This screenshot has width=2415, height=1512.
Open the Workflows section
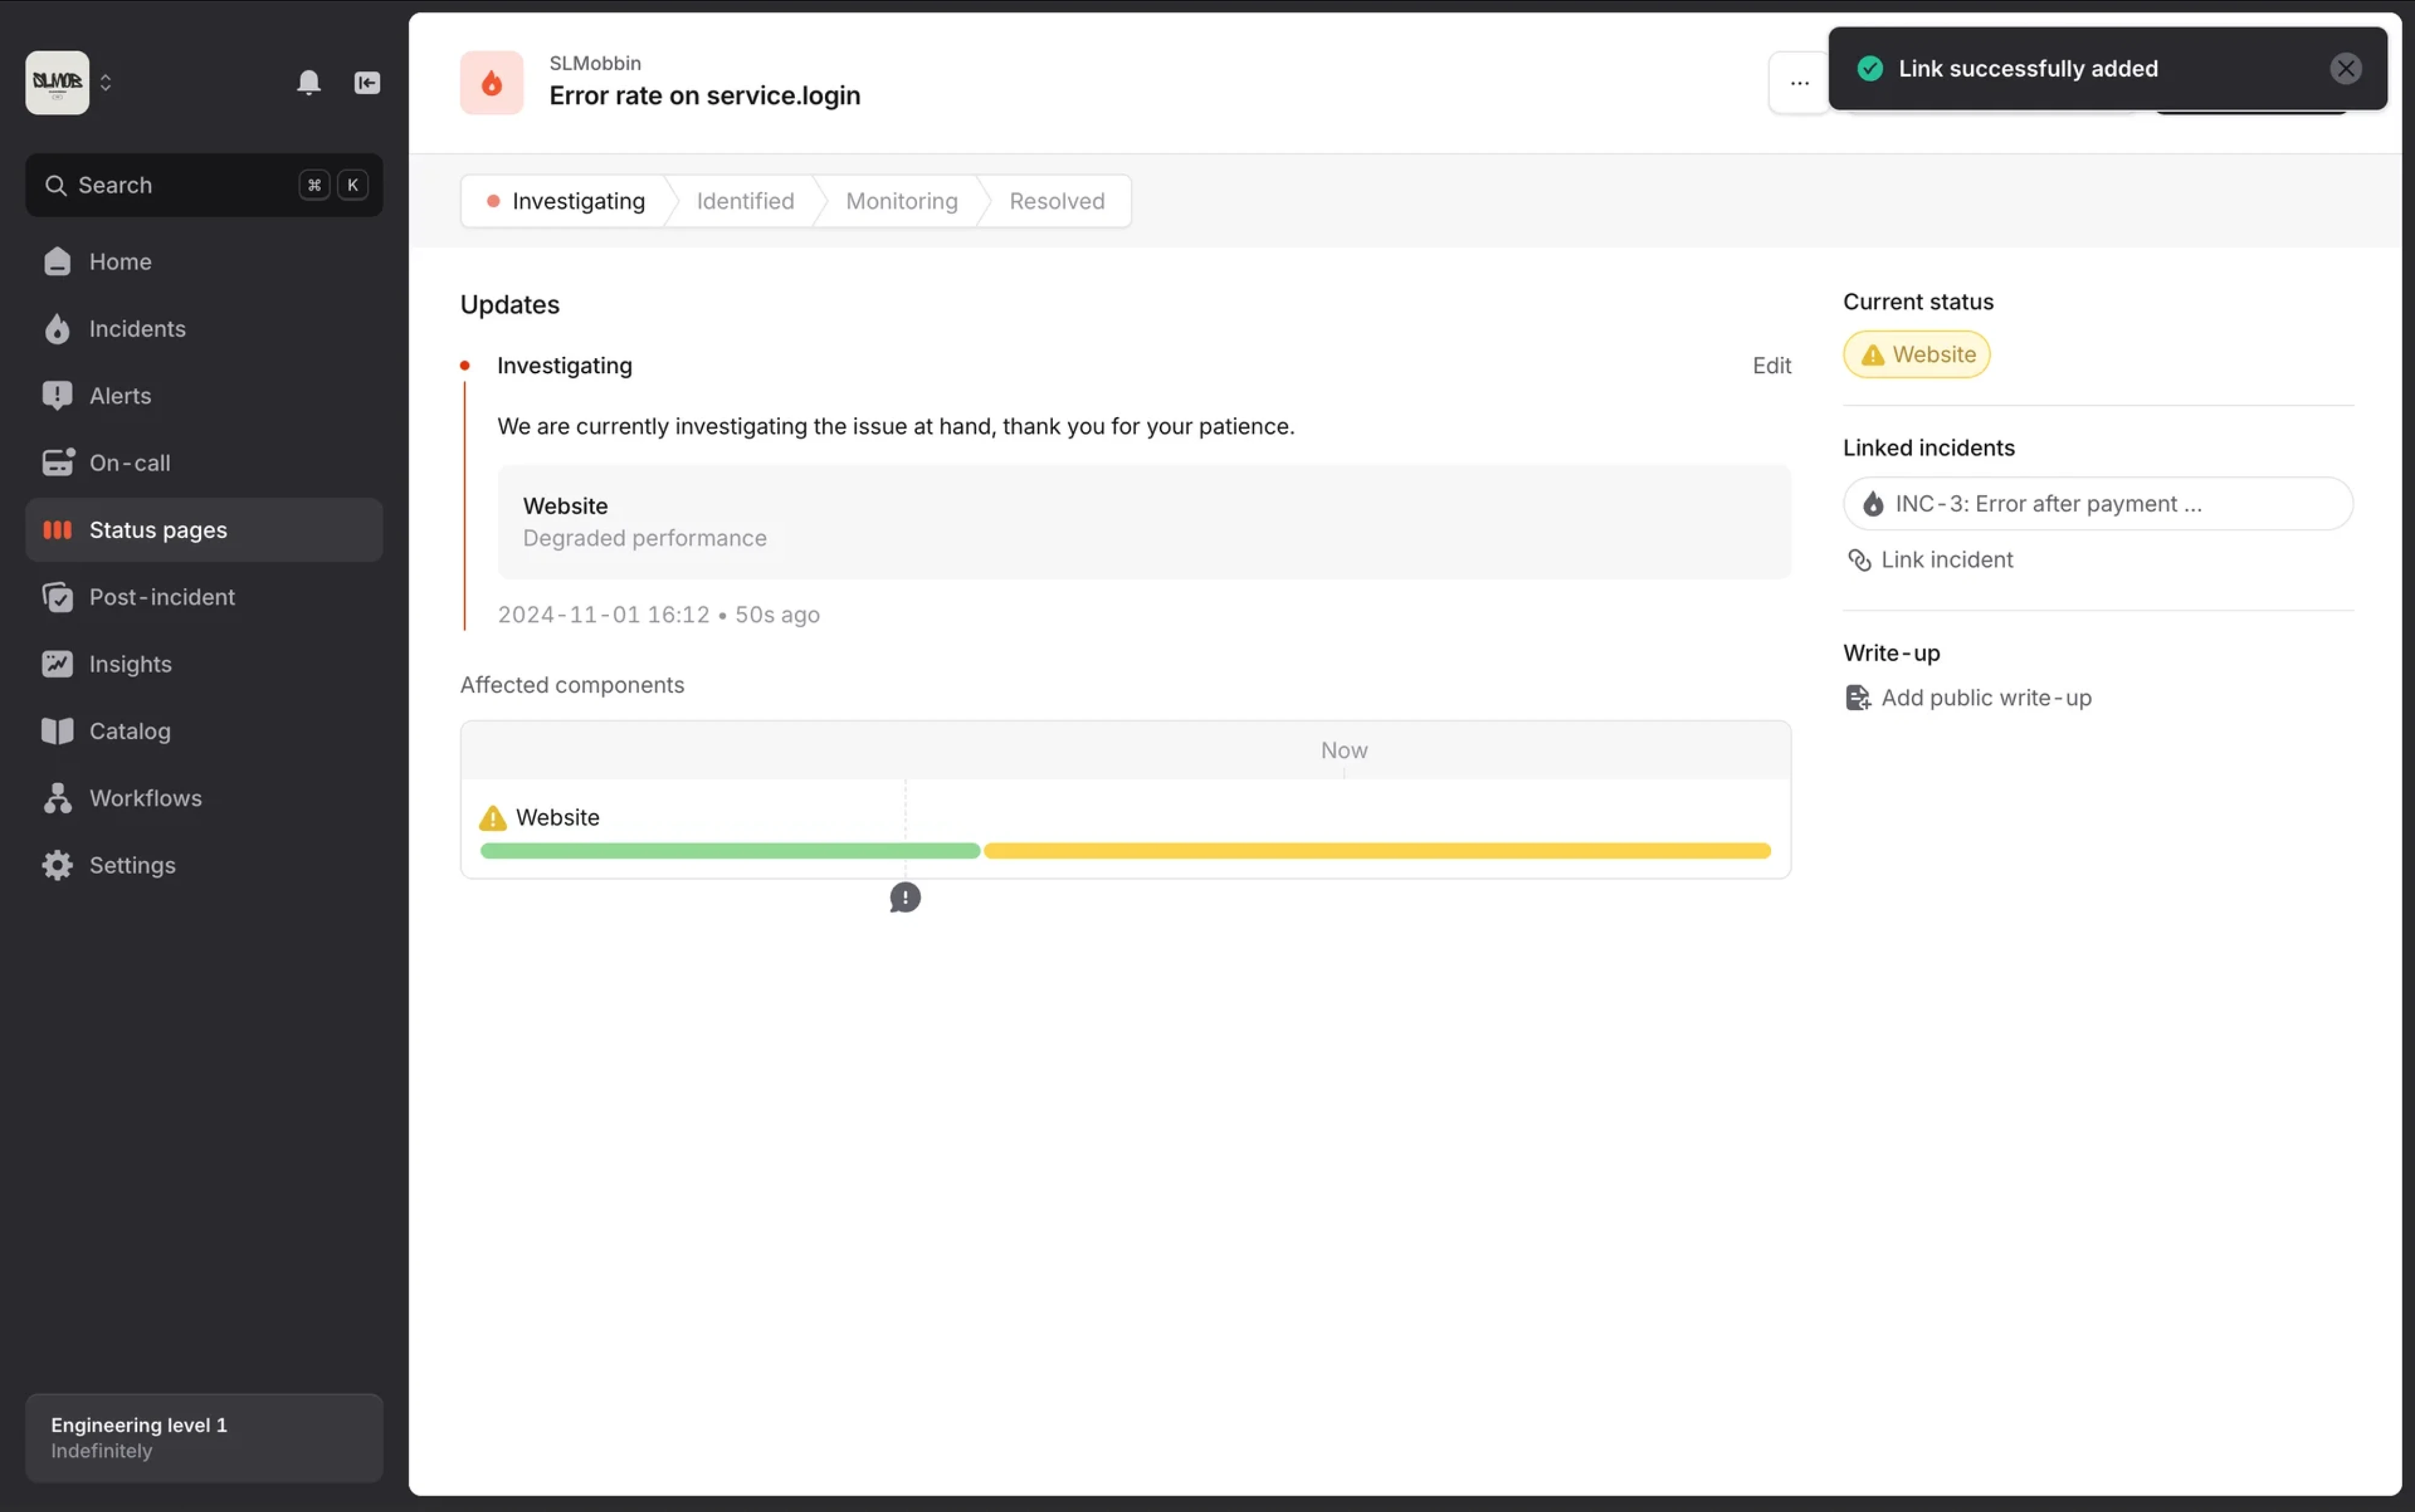[146, 798]
